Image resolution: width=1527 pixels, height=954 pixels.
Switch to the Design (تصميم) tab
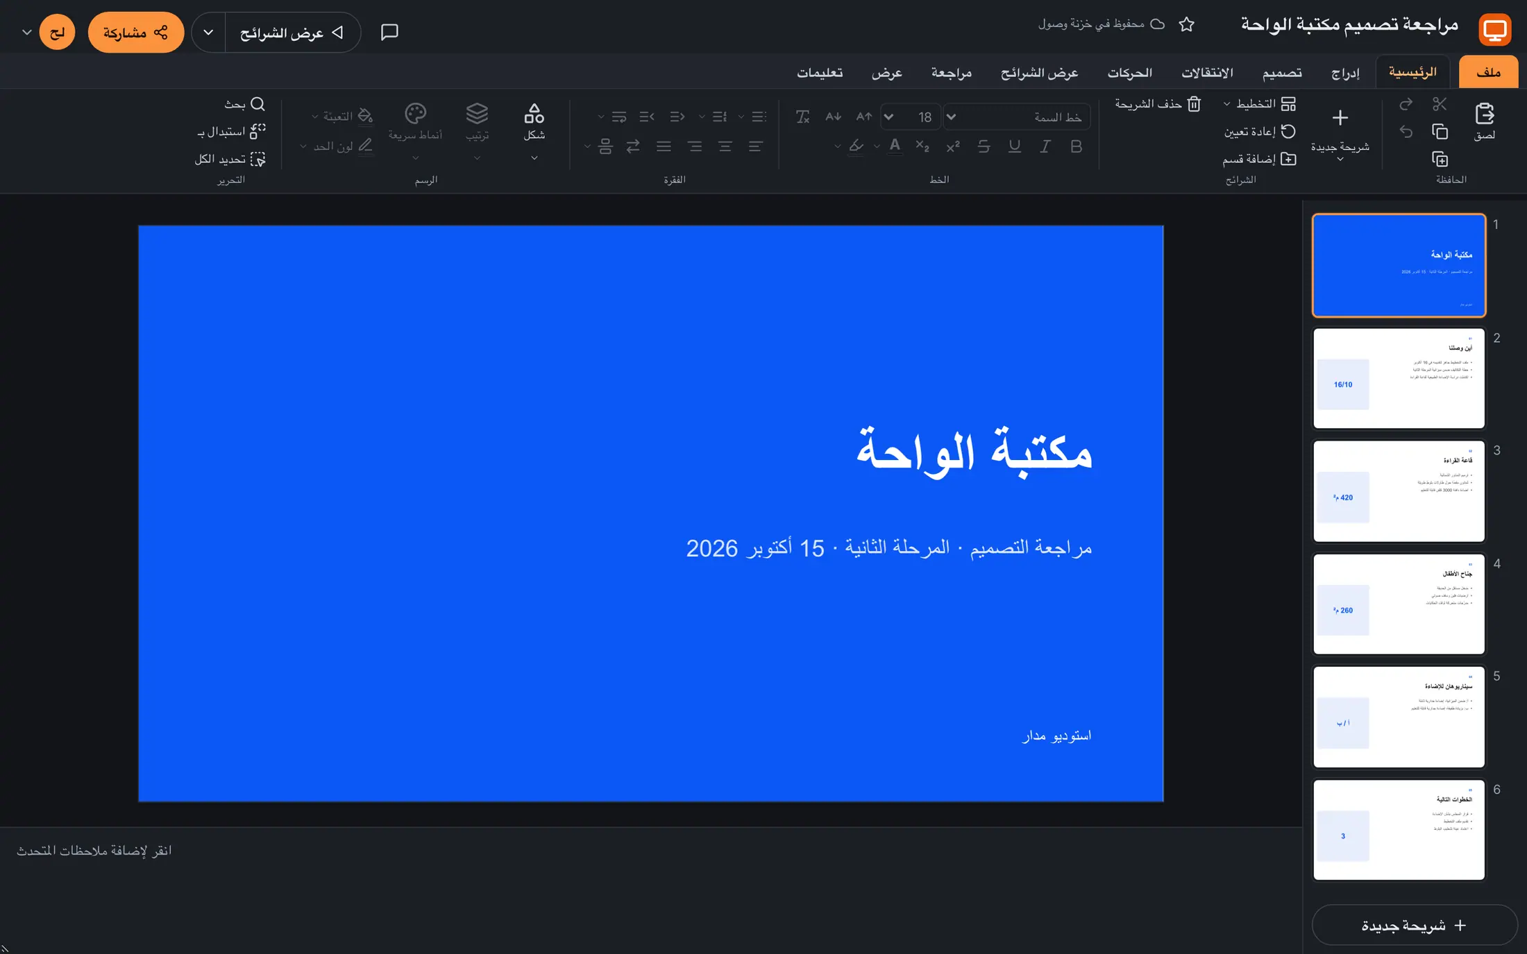pos(1281,72)
